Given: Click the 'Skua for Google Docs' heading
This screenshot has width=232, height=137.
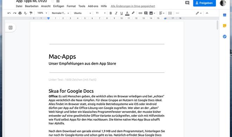Looking at the screenshot, I should [x=71, y=91].
